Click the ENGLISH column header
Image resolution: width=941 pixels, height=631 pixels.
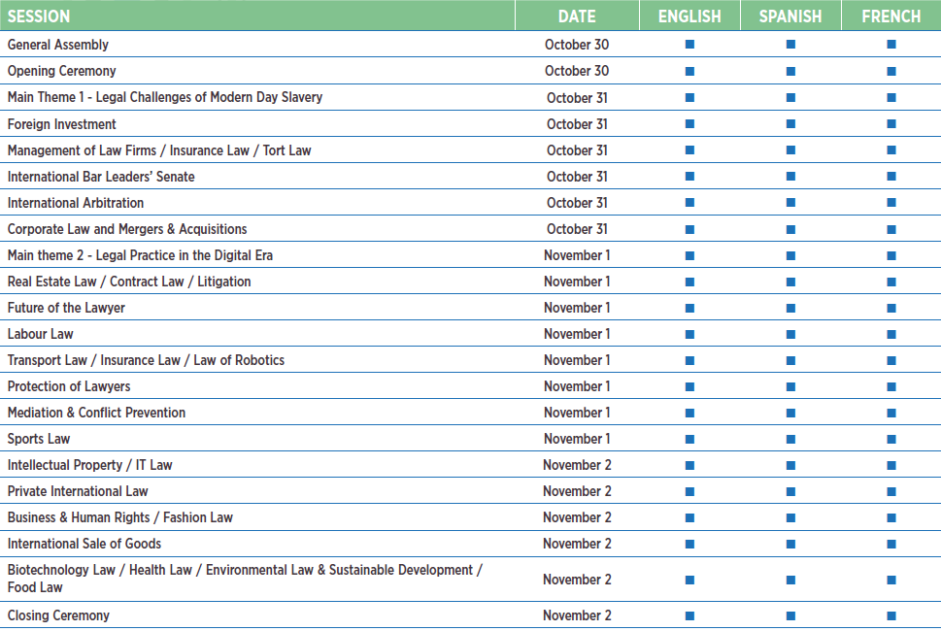click(689, 17)
